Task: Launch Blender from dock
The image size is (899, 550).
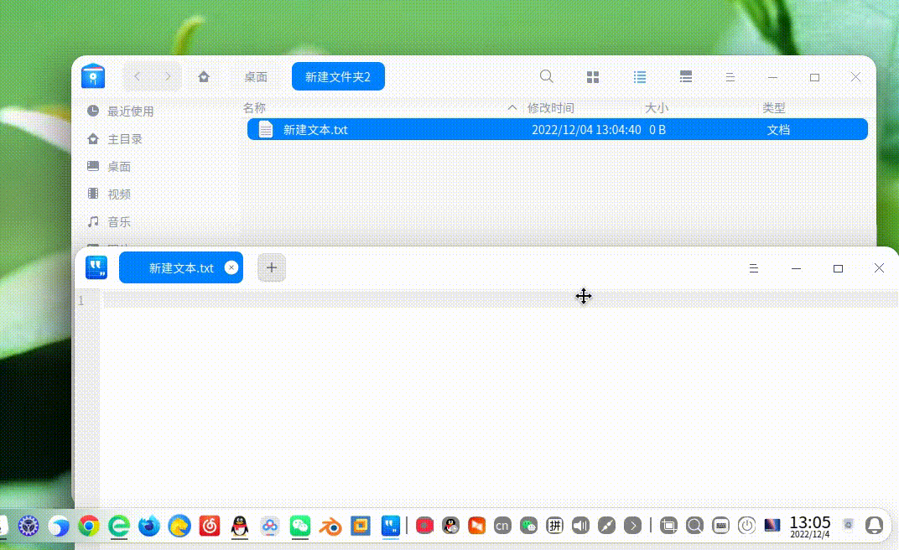Action: [330, 526]
